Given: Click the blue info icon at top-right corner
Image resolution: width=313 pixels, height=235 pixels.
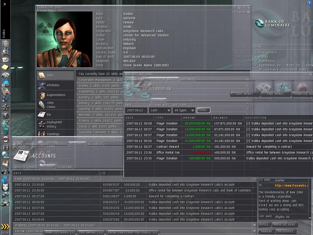Looking at the screenshot, I should (309, 3).
